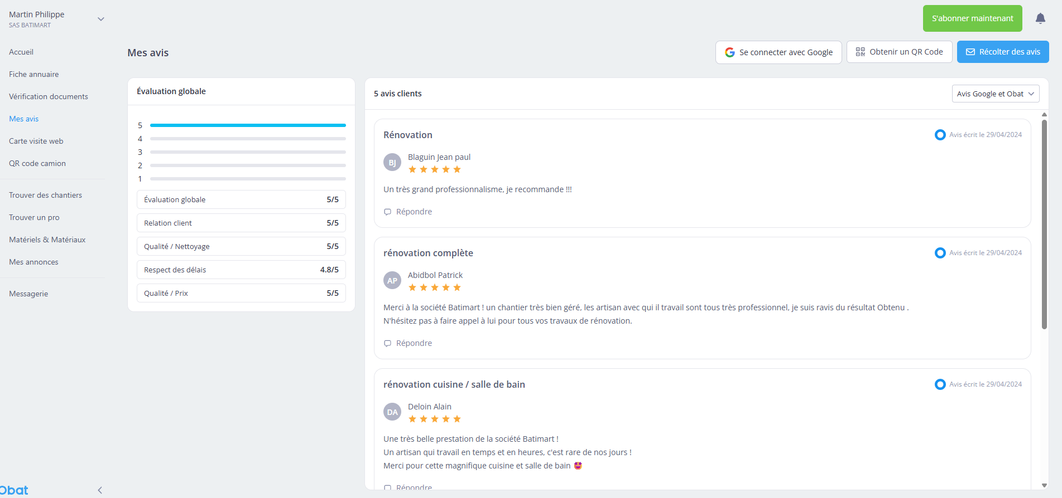Open Fiche annuaire in the sidebar
Image resolution: width=1062 pixels, height=498 pixels.
point(34,74)
